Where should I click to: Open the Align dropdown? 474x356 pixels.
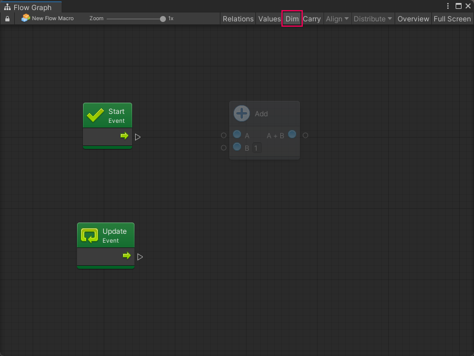(337, 19)
